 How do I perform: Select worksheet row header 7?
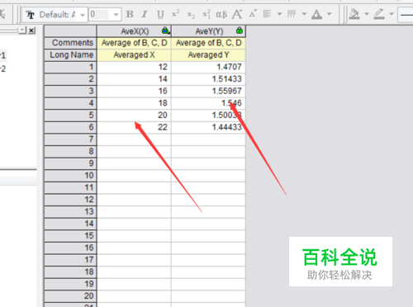tap(70, 139)
